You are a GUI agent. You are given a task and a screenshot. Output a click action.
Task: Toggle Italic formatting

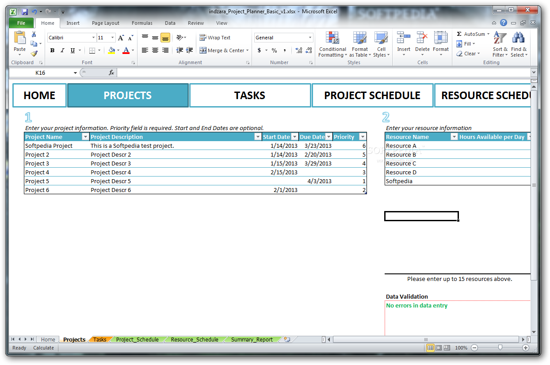click(62, 50)
